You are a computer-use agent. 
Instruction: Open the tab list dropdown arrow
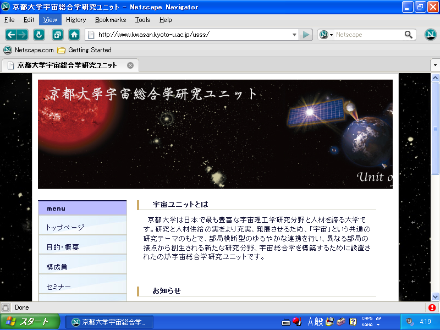point(435,65)
